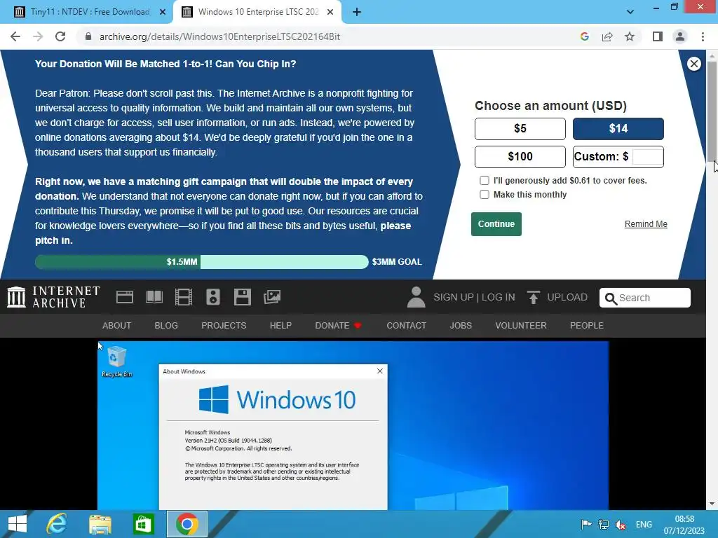
Task: Open the CONTACT menu item
Action: pos(406,325)
